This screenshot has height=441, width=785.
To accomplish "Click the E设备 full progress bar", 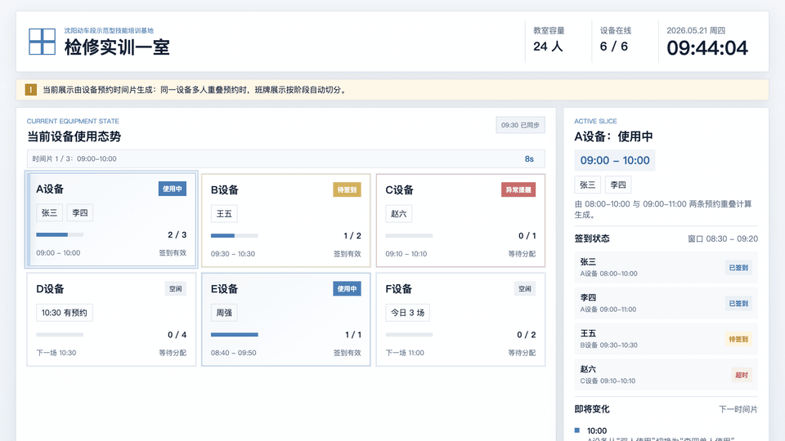I will tap(235, 335).
